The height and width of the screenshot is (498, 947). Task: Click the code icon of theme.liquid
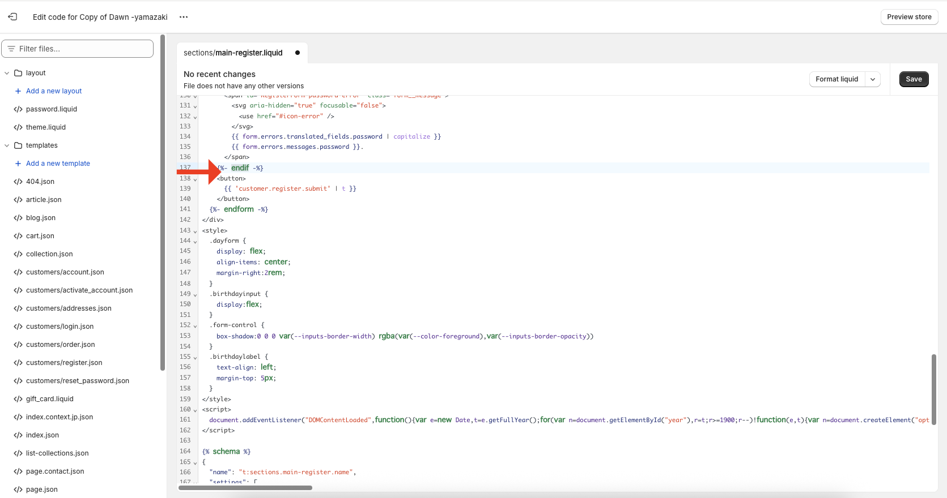[18, 127]
